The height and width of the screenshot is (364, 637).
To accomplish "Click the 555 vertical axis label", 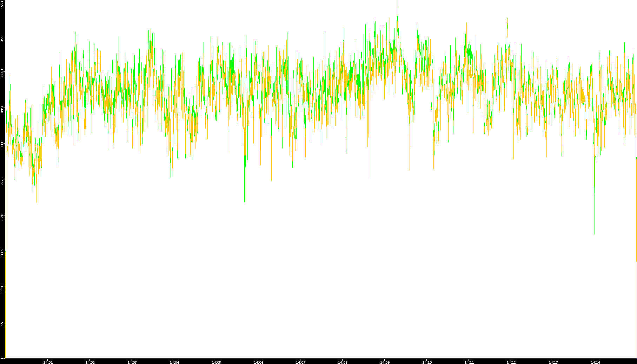I will (x=2, y=325).
